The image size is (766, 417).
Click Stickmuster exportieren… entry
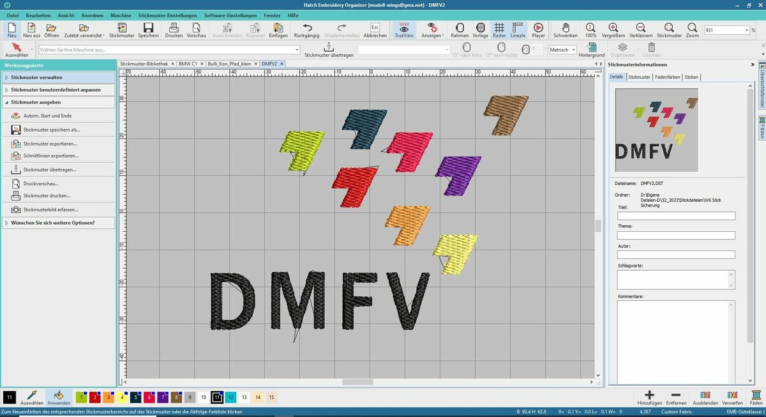(x=50, y=144)
